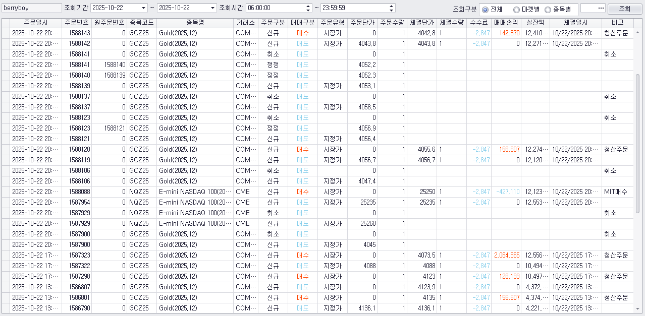Click the 4053,1 order price cell
Screen dimensions: 645x316
[x=362, y=86]
